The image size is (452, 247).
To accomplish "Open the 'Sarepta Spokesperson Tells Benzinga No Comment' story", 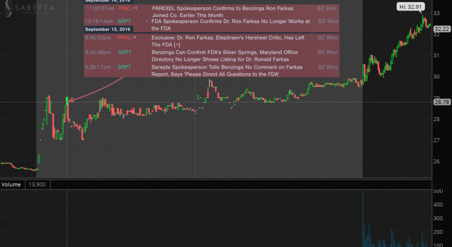I will pyautogui.click(x=227, y=70).
